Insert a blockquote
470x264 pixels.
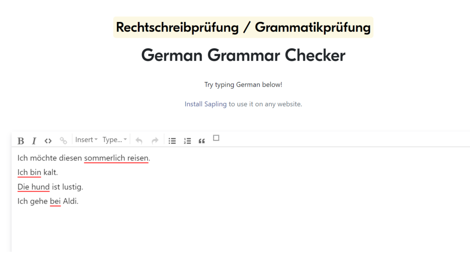click(x=201, y=140)
